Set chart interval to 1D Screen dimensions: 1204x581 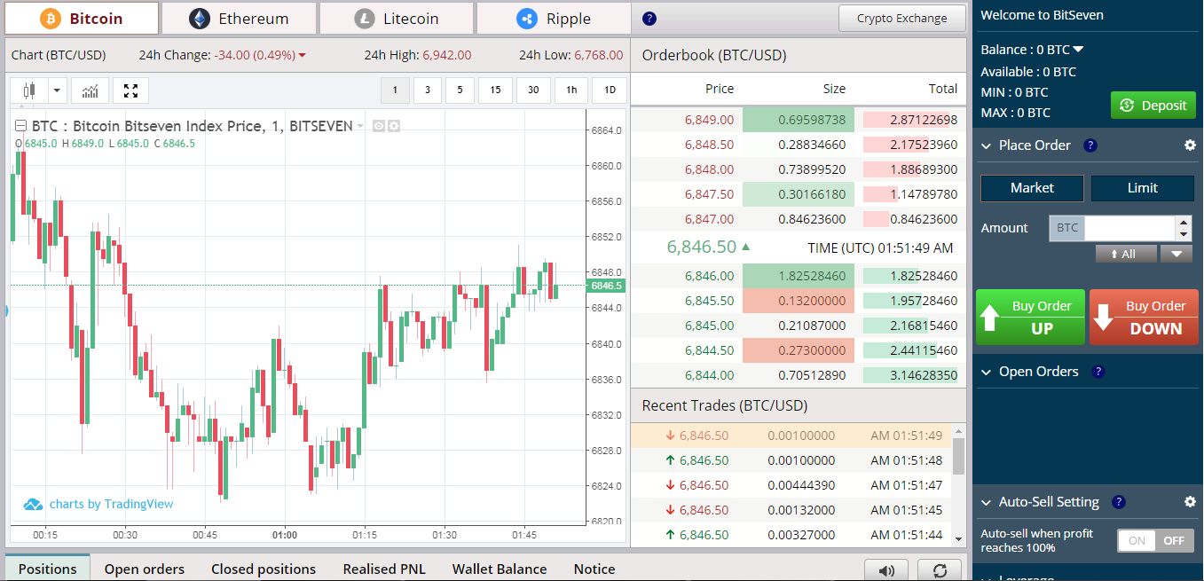pos(609,90)
